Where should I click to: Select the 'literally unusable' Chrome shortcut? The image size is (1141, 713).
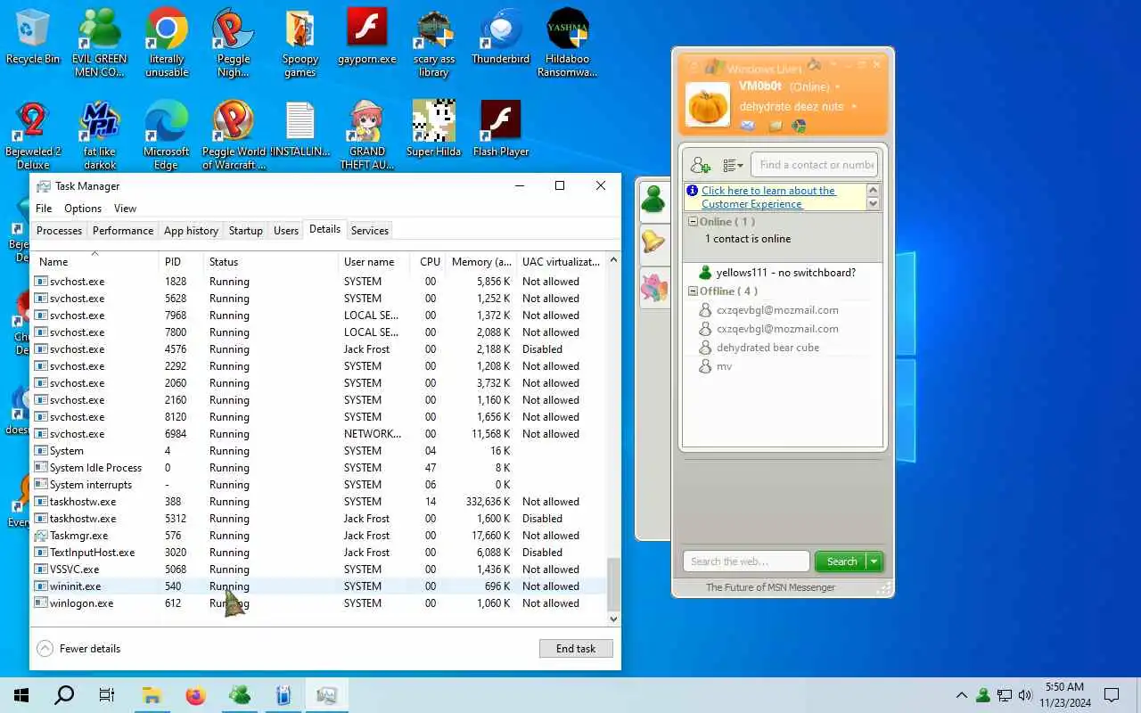167,43
